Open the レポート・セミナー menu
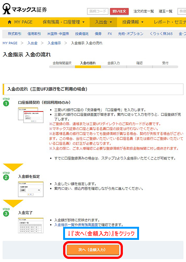Image resolution: width=186 pixels, height=262 pixels. pyautogui.click(x=170, y=22)
